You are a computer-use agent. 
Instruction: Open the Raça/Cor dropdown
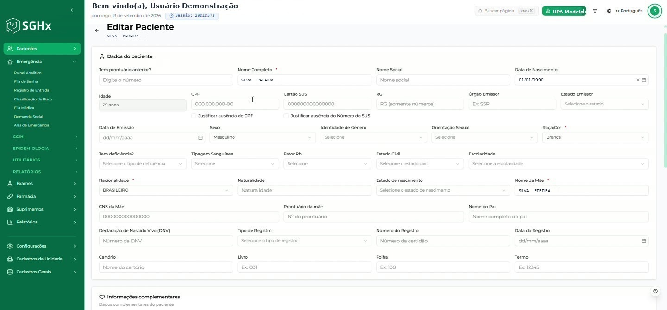click(x=595, y=137)
